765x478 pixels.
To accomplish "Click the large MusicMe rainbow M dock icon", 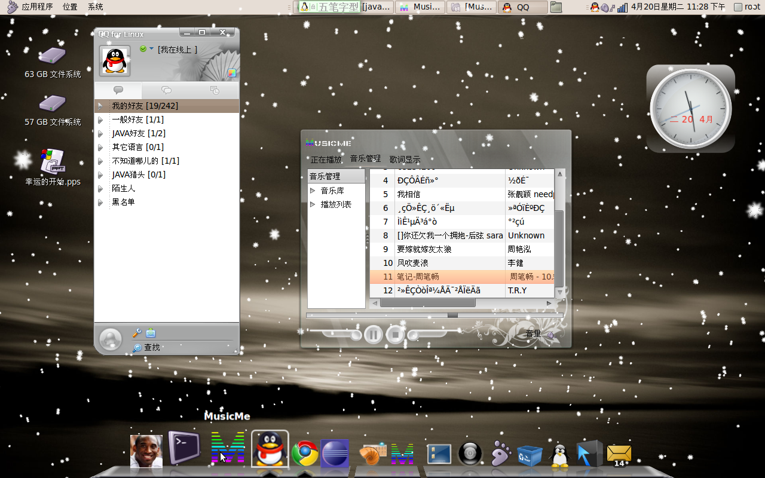I will [x=228, y=448].
